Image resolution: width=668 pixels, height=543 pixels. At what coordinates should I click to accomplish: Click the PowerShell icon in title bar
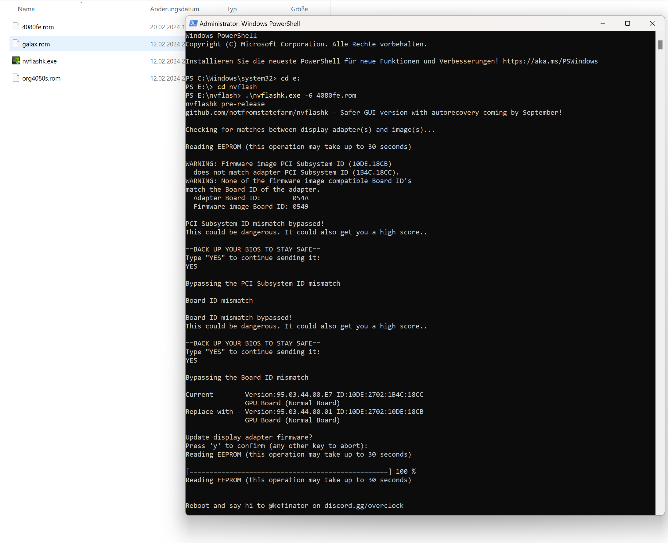coord(193,24)
